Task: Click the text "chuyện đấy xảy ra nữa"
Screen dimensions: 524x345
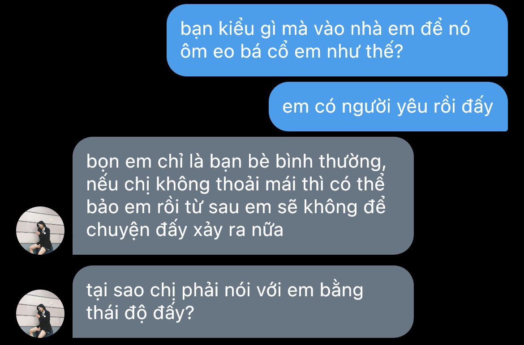Action: click(185, 230)
